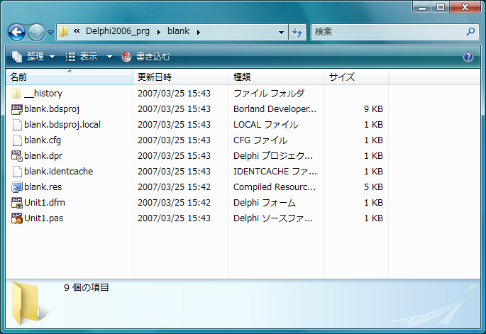Click the 書き込む burn button

(x=146, y=57)
